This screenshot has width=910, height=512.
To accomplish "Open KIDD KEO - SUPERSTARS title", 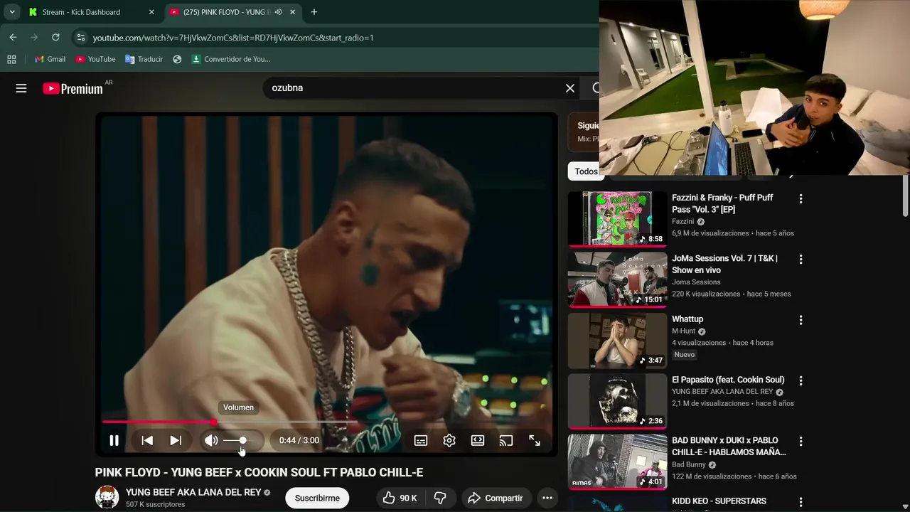I will [x=719, y=501].
